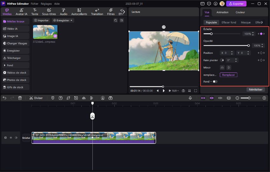The image size is (270, 172).
Task: Click the crop tool icon
Action: (68, 98)
